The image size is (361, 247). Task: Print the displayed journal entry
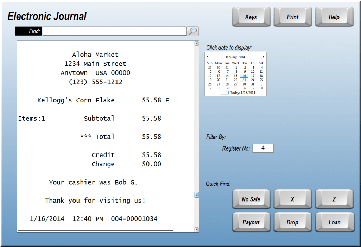point(292,16)
